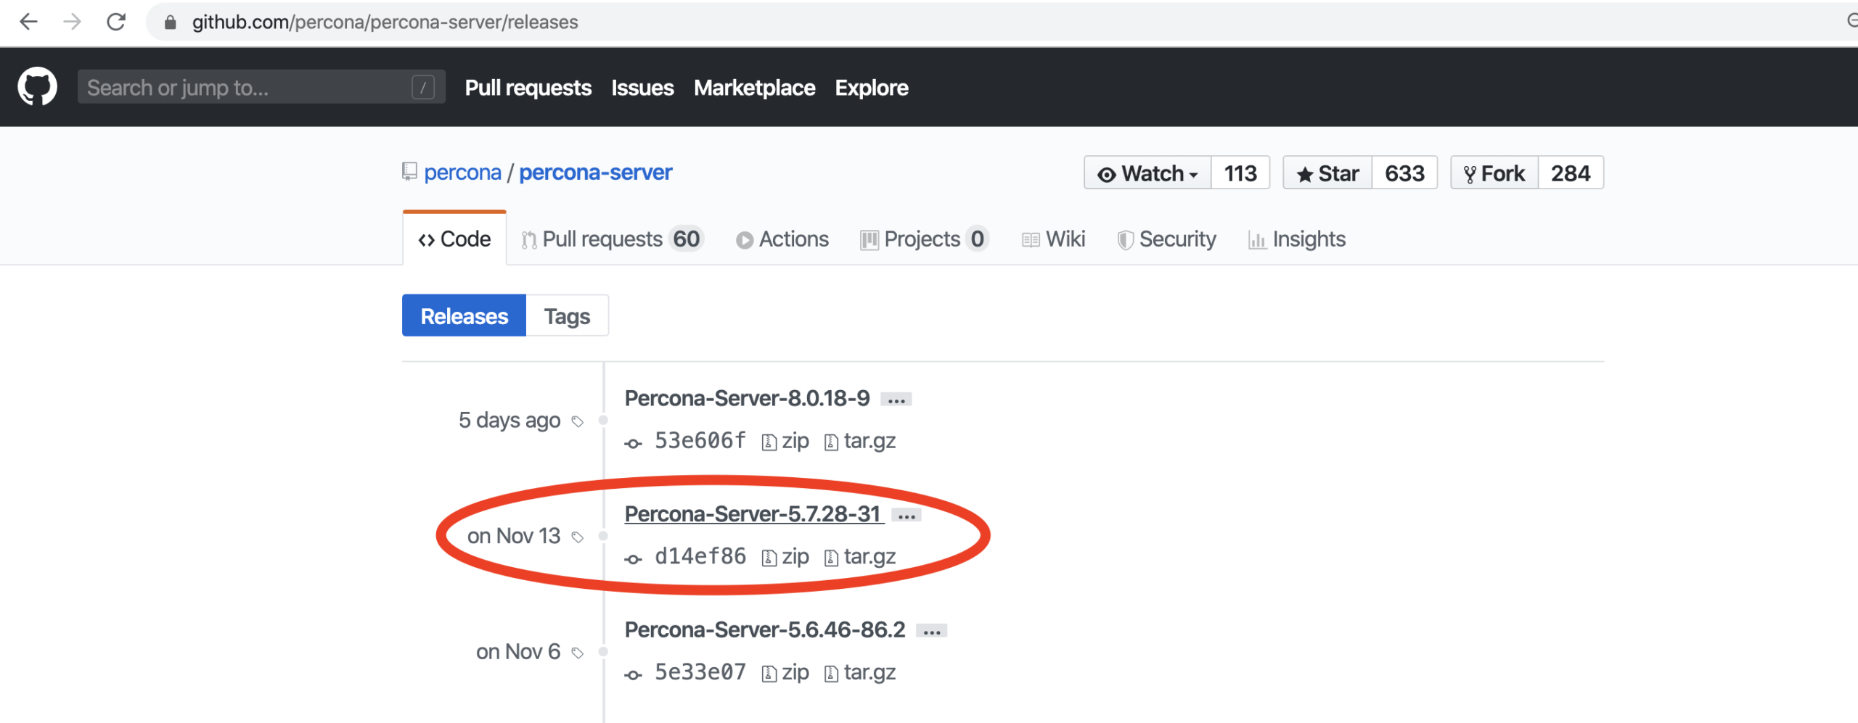The width and height of the screenshot is (1858, 723).
Task: Open the Watch dropdown menu
Action: point(1147,173)
